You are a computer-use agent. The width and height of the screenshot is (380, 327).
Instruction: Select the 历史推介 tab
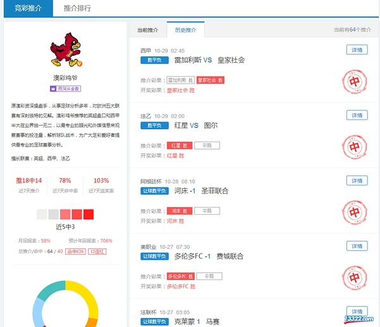tap(186, 30)
